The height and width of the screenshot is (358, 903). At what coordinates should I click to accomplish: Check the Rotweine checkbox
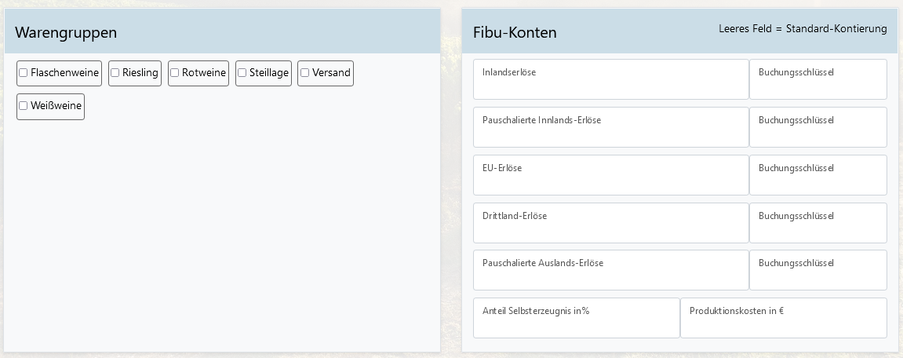[x=175, y=73]
